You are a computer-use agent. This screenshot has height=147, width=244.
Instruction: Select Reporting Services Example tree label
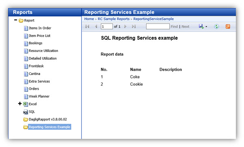click(50, 127)
